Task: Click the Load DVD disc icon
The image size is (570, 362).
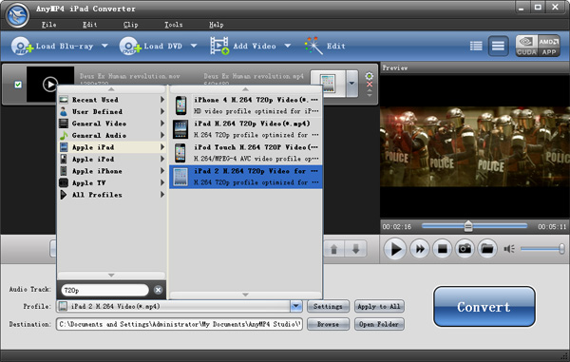Action: (x=130, y=47)
